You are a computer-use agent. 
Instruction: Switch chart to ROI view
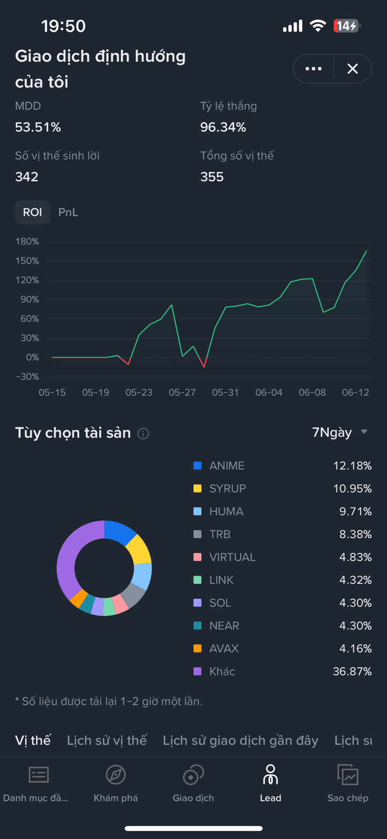tap(33, 212)
